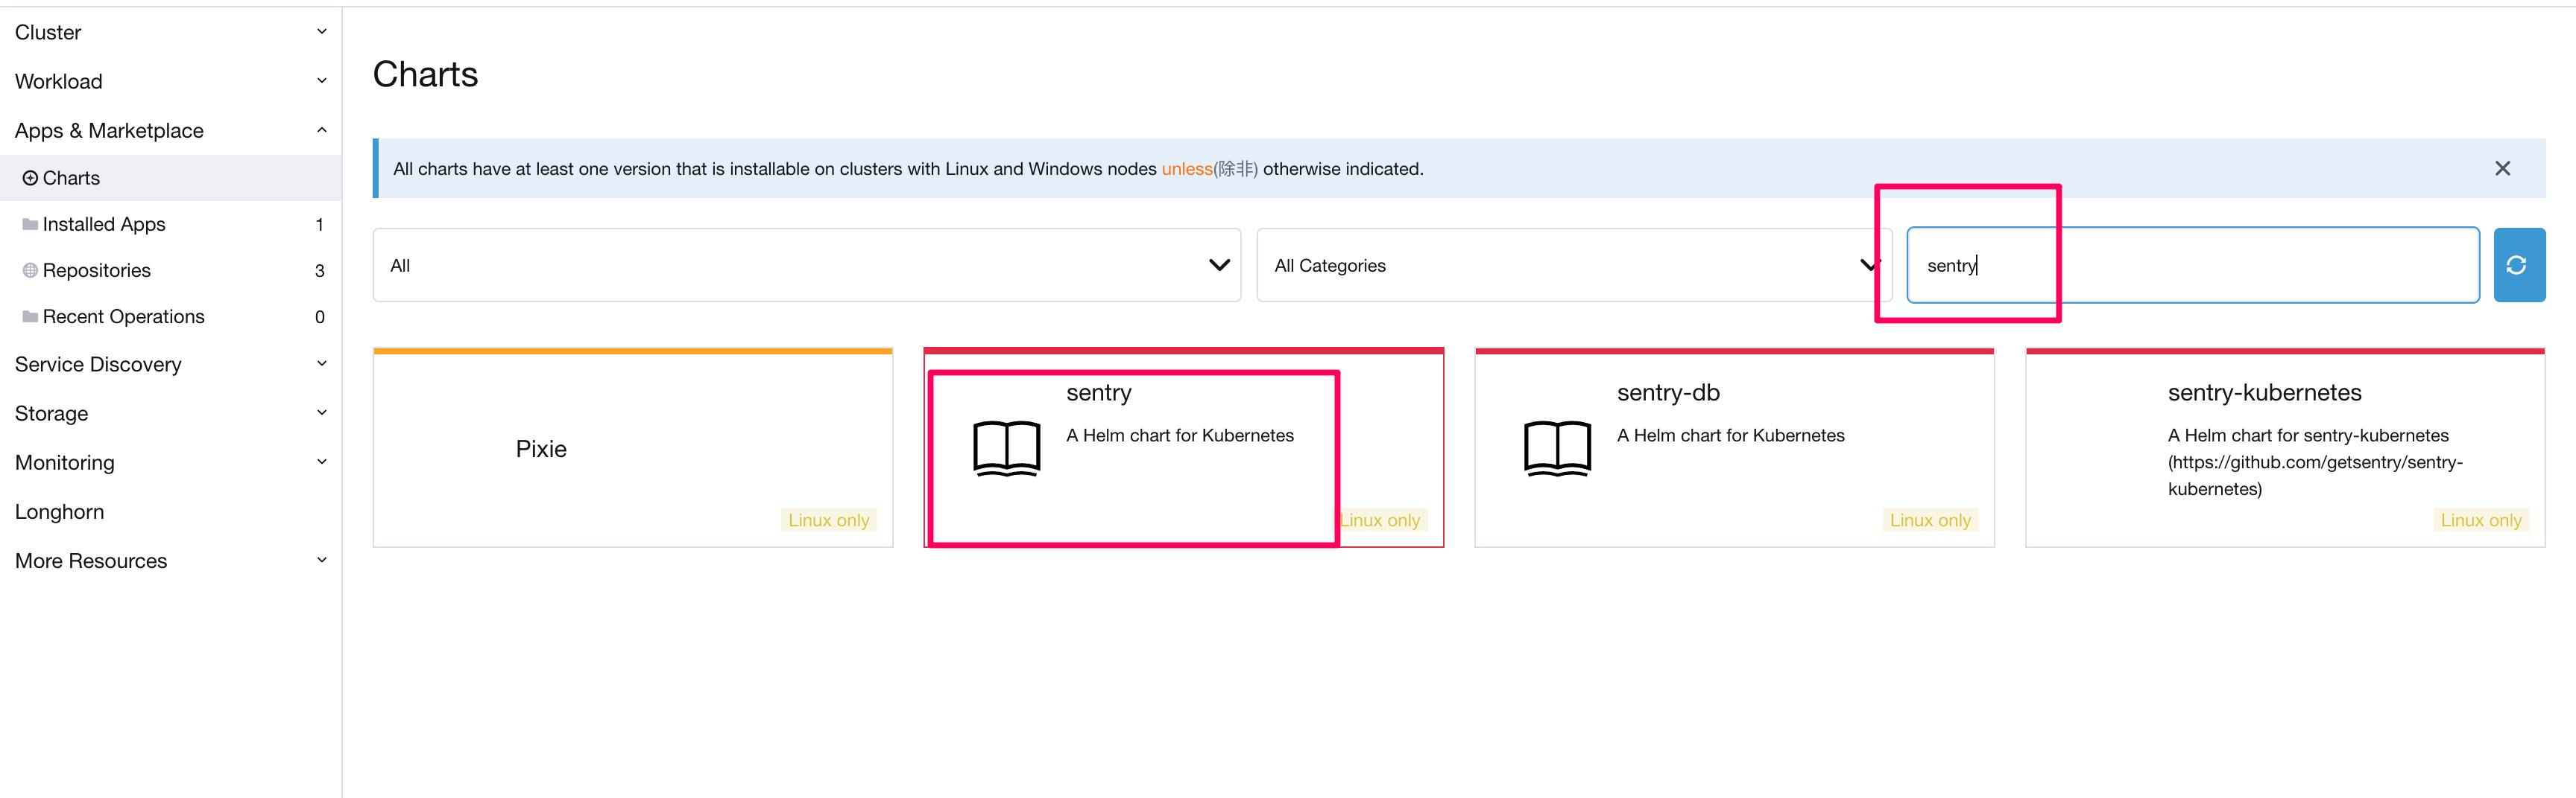Image resolution: width=2576 pixels, height=798 pixels.
Task: Click the Installed Apps folder icon
Action: click(x=30, y=224)
